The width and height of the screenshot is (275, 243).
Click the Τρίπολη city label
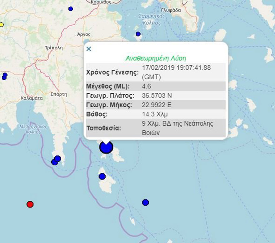tap(54, 48)
